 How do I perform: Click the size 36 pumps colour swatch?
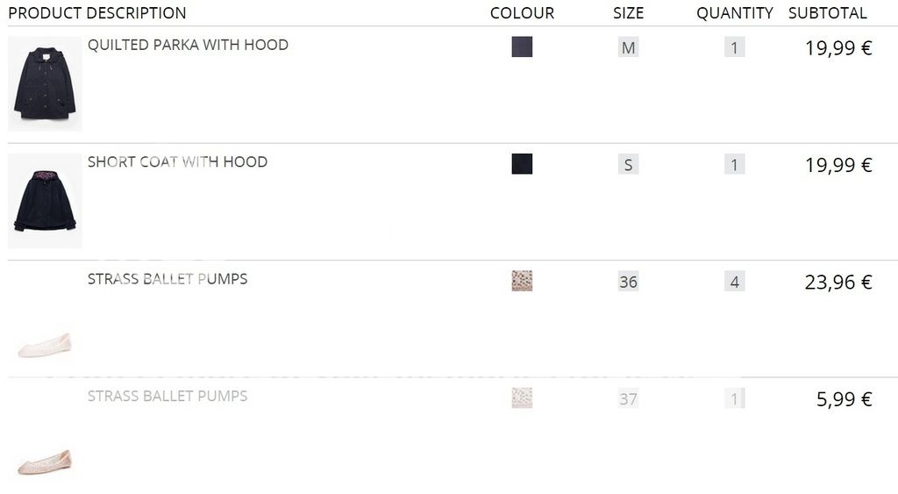522,281
